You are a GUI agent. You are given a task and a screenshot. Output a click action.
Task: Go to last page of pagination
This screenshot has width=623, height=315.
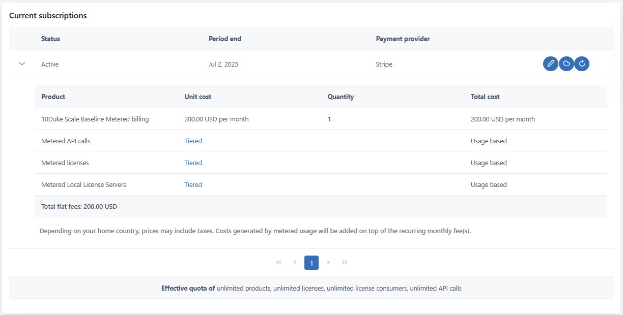345,263
